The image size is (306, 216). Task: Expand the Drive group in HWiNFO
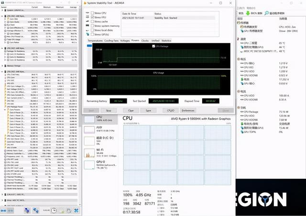coord(2,200)
